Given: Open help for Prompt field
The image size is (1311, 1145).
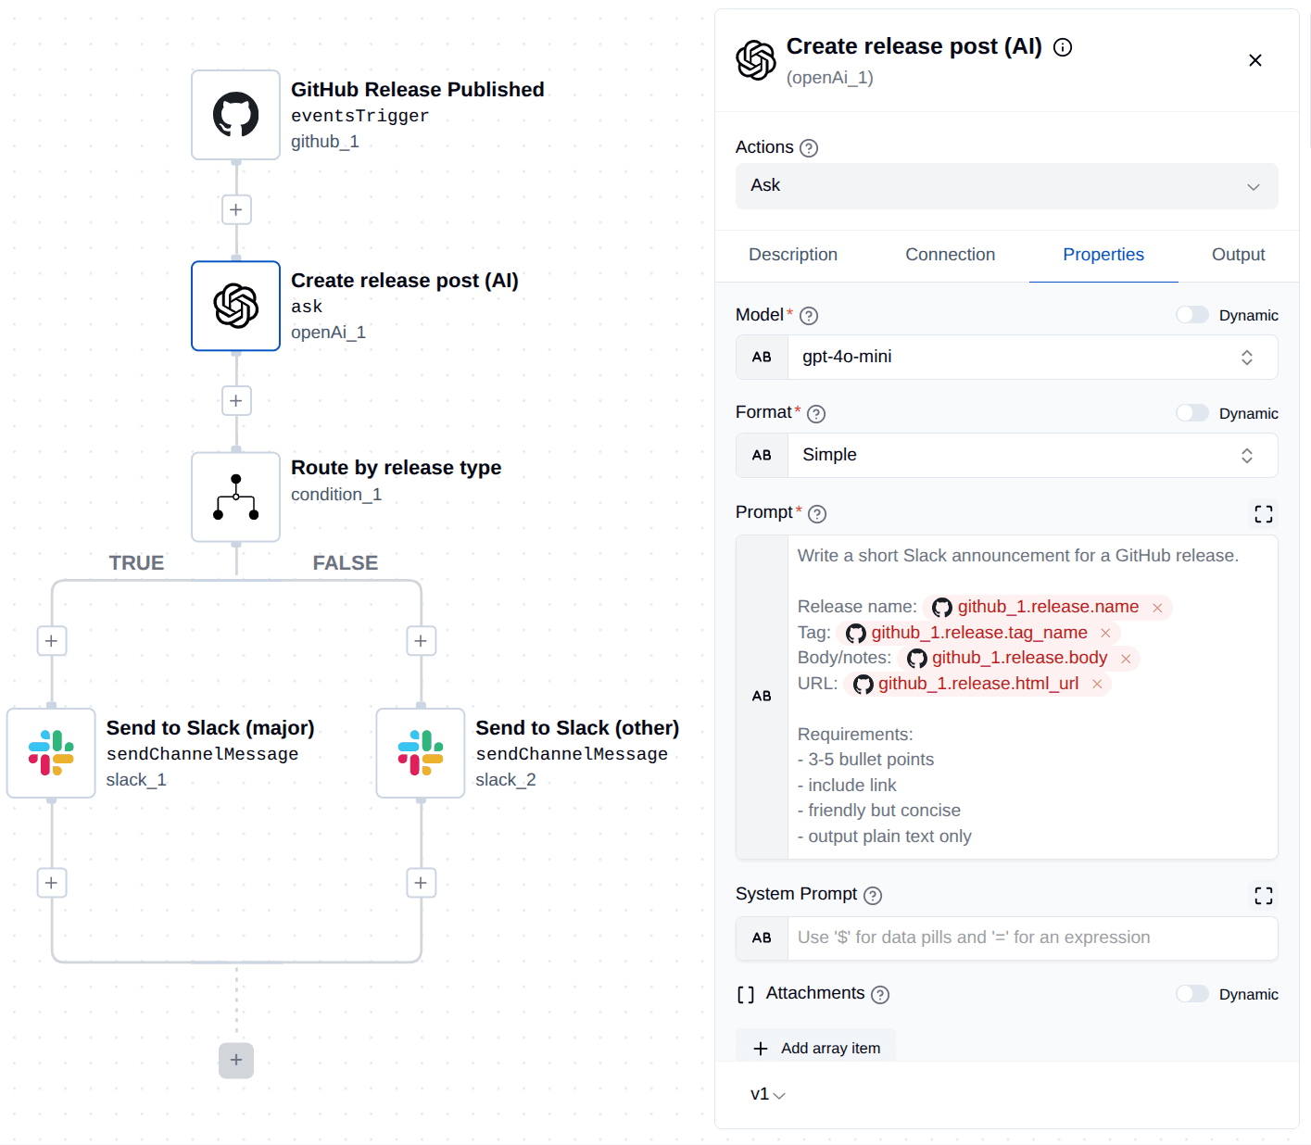Looking at the screenshot, I should click(x=817, y=514).
